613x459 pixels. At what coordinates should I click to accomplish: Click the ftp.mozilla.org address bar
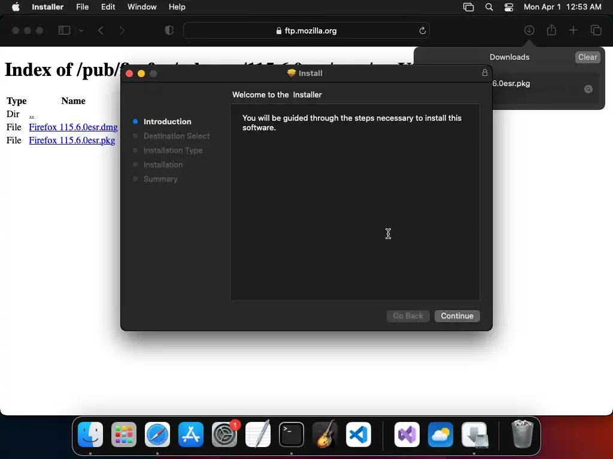(306, 30)
